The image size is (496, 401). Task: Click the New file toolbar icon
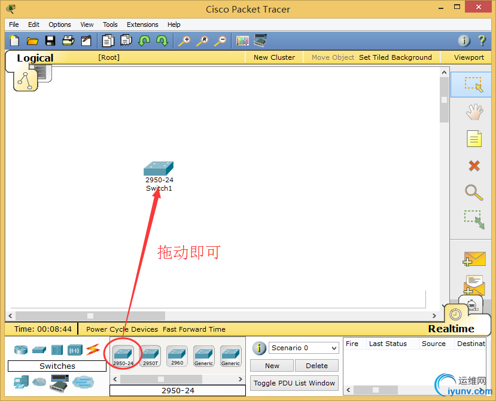[x=14, y=41]
